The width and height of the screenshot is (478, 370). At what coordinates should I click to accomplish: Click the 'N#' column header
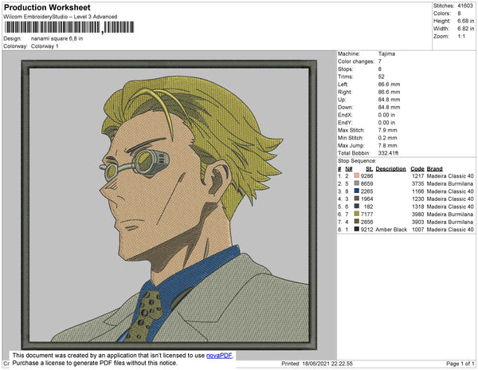tap(349, 169)
